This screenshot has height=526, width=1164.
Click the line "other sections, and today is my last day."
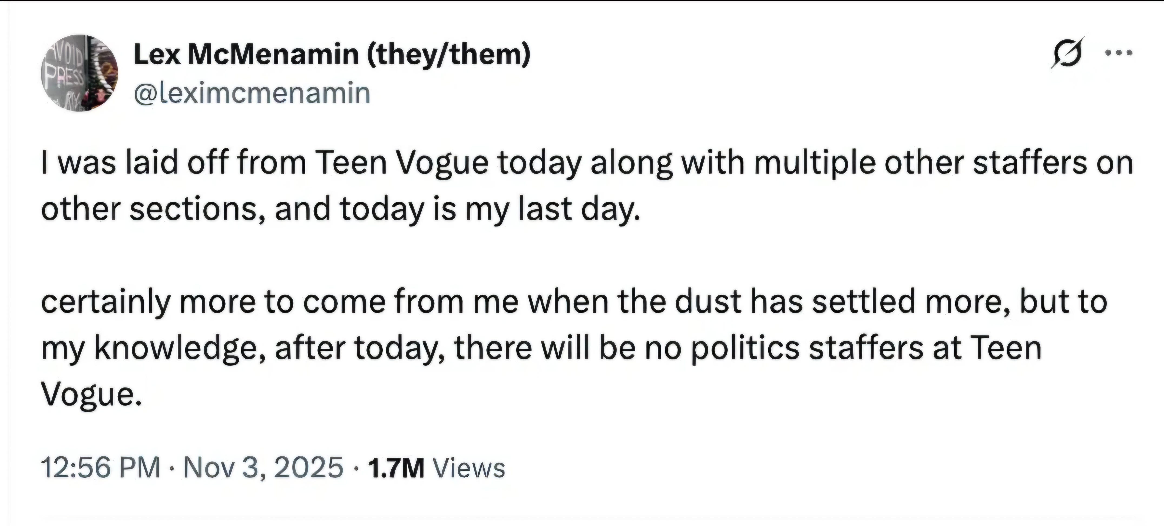coord(341,209)
